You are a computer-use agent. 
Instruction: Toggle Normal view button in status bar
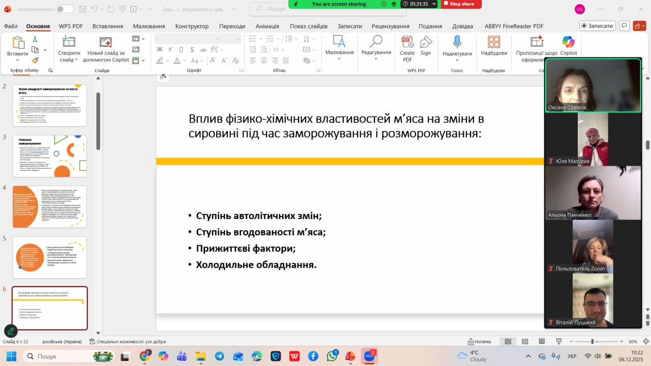508,342
